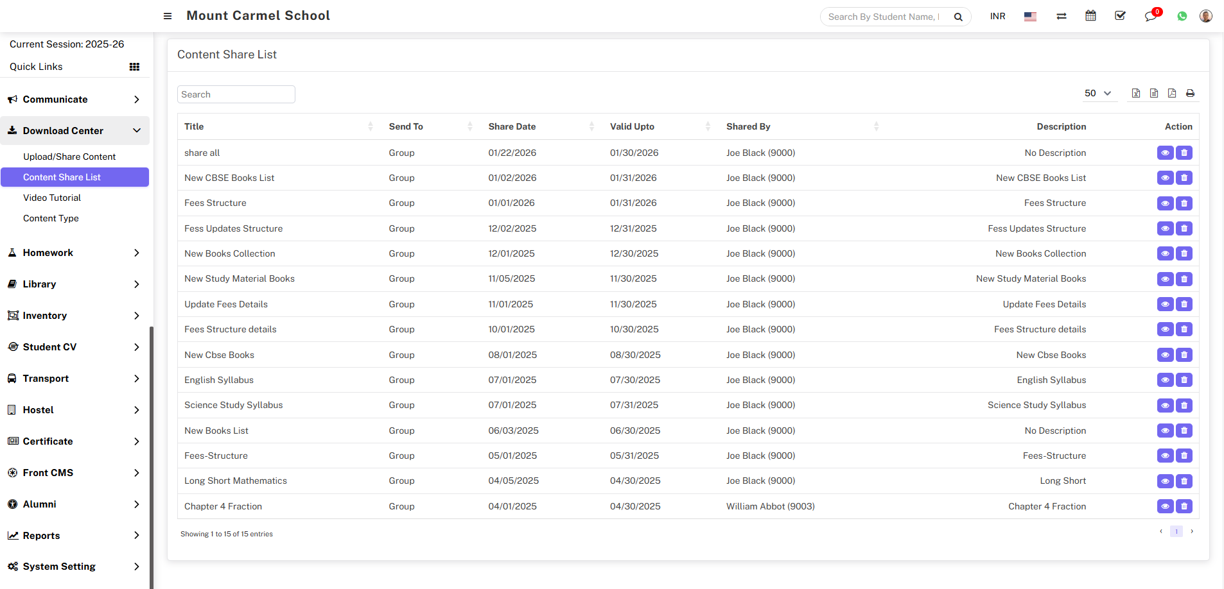Click the hamburger menu to collapse sidebar
The height and width of the screenshot is (589, 1224).
coord(168,16)
